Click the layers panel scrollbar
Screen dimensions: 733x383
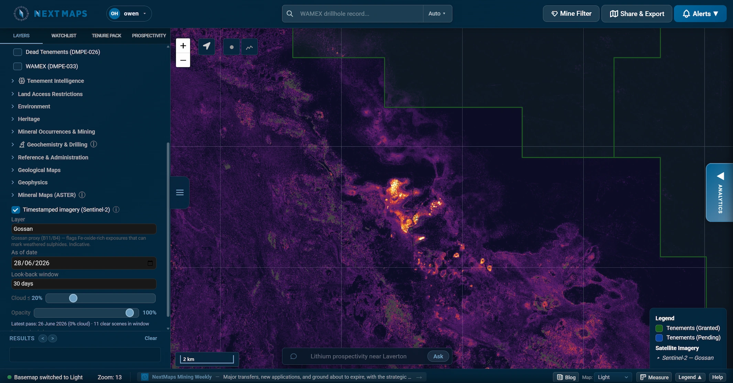[x=168, y=229]
